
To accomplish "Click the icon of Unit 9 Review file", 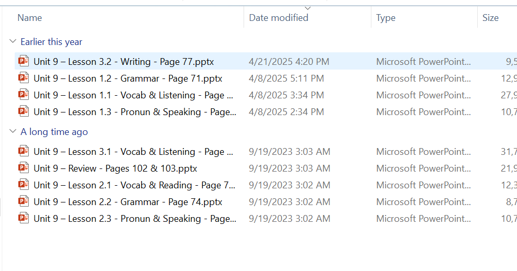I will coord(24,168).
